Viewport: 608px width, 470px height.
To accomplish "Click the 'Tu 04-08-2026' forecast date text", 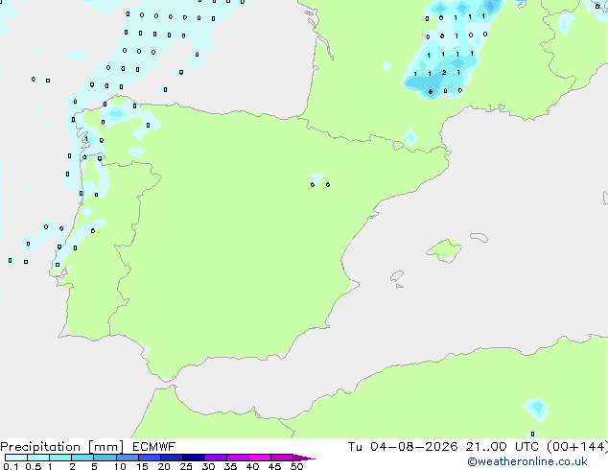I will point(403,447).
